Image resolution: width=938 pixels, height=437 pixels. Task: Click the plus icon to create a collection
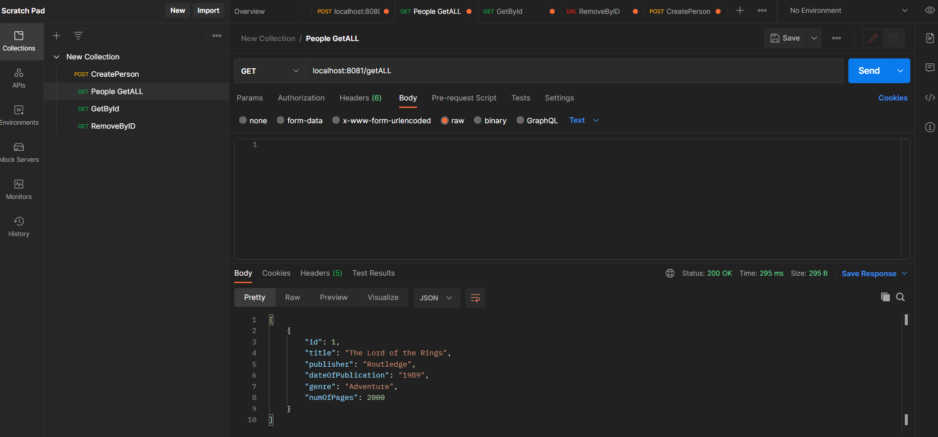(x=56, y=36)
